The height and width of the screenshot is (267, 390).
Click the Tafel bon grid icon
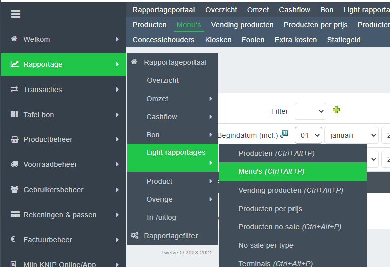14,115
